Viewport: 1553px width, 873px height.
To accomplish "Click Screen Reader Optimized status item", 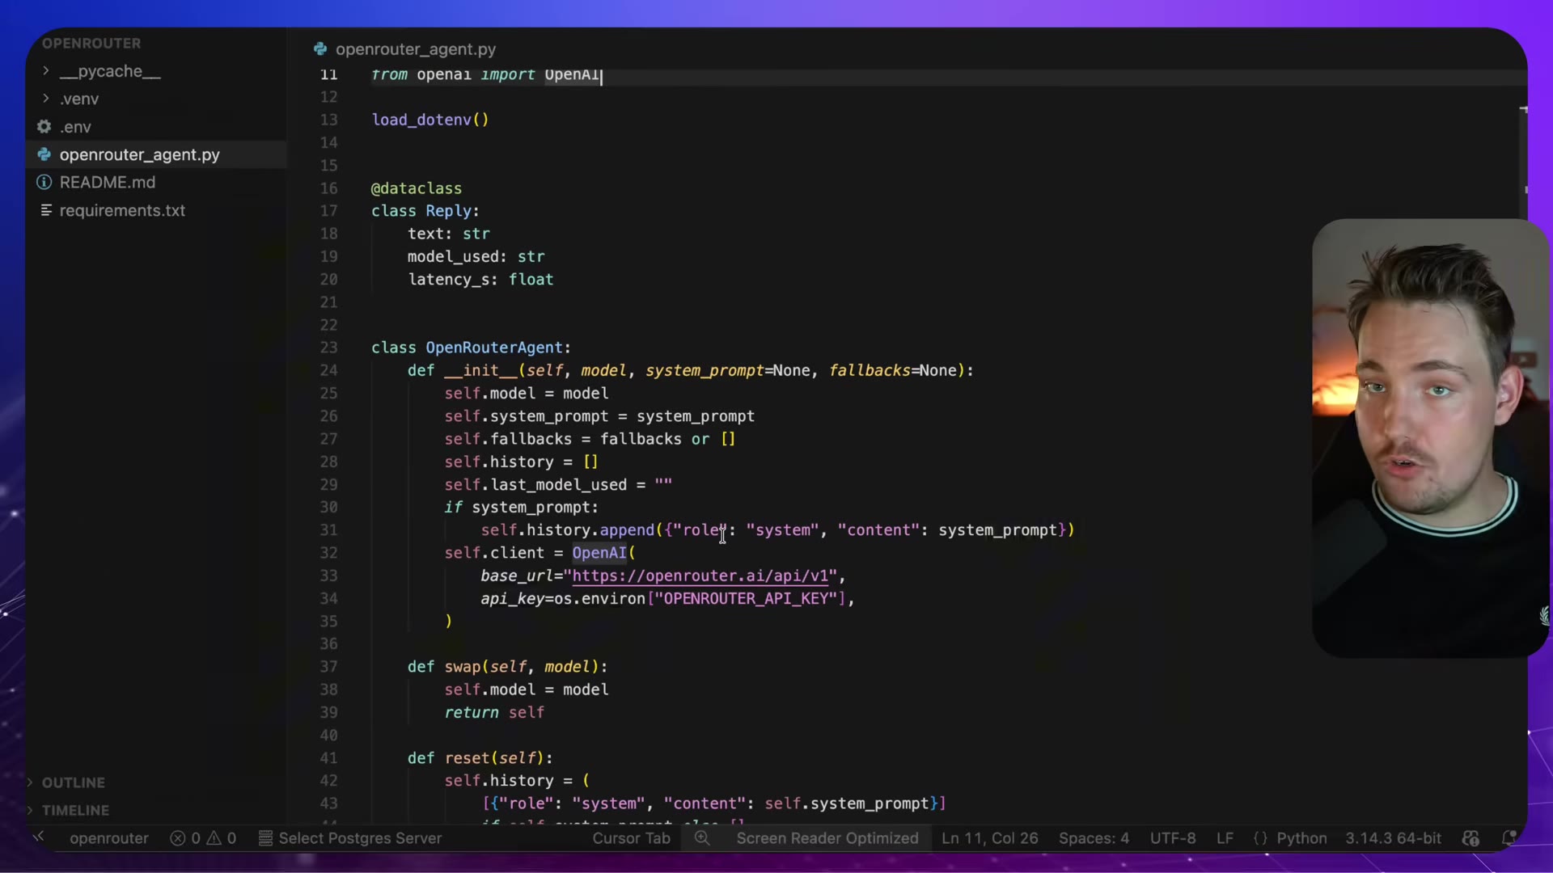I will click(827, 838).
